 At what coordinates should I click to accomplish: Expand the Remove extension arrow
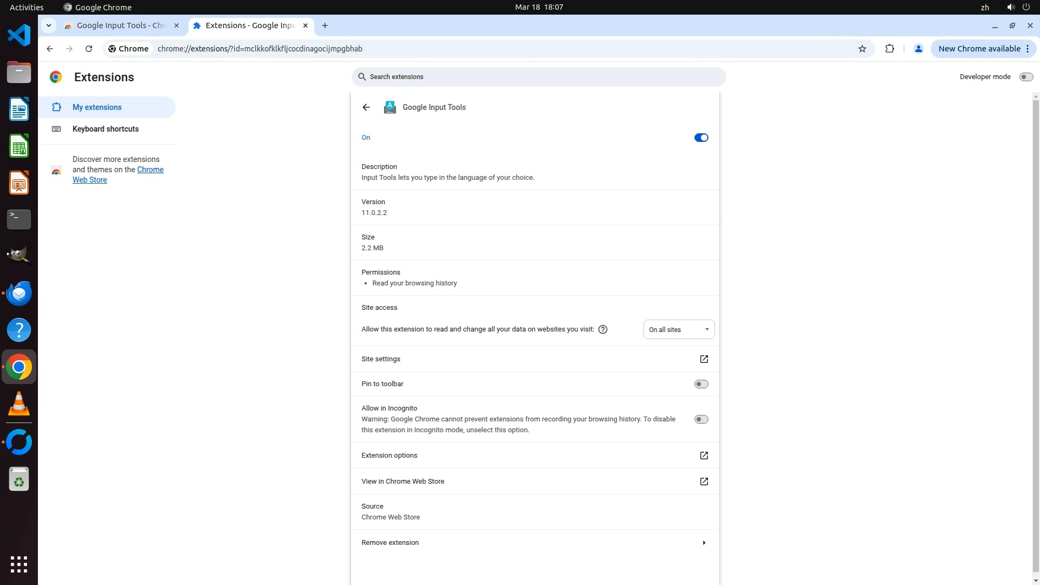(704, 543)
